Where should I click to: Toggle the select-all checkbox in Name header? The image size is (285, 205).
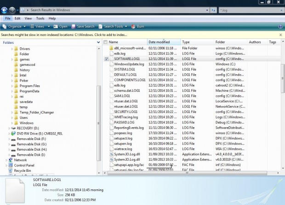tap(105, 42)
